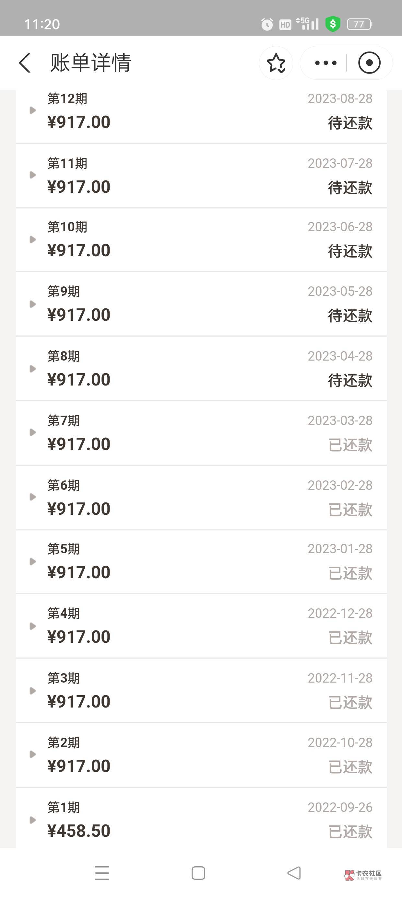
Task: Tap the battery indicator in status bar
Action: [360, 24]
